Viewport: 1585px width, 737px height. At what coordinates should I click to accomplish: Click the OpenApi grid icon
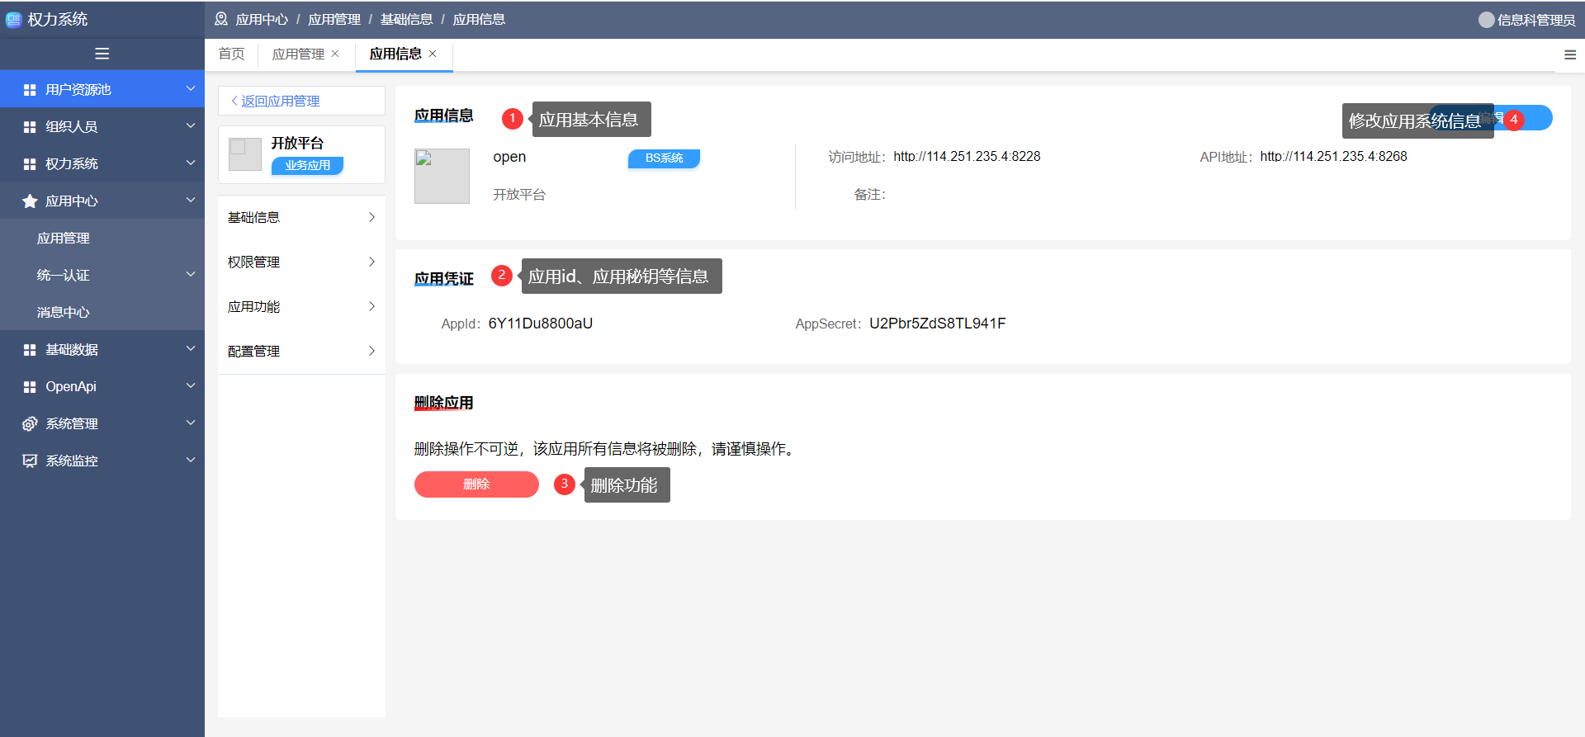click(x=30, y=386)
